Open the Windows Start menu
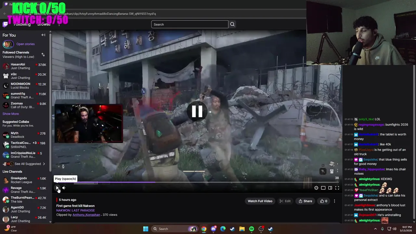The width and height of the screenshot is (416, 234). tap(146, 229)
